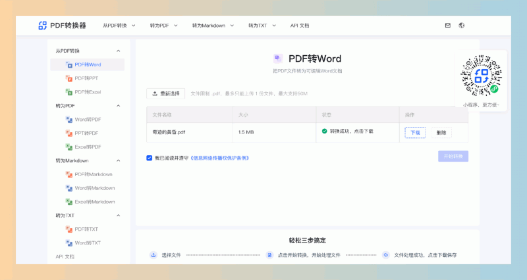Screen dimensions: 527x280
Task: Click the Excel转PDF icon in sidebar
Action: [x=69, y=147]
